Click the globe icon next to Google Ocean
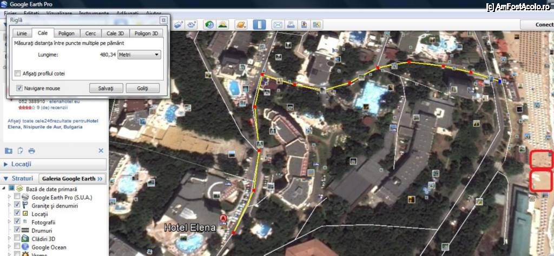The width and height of the screenshot is (554, 256). coord(25,247)
